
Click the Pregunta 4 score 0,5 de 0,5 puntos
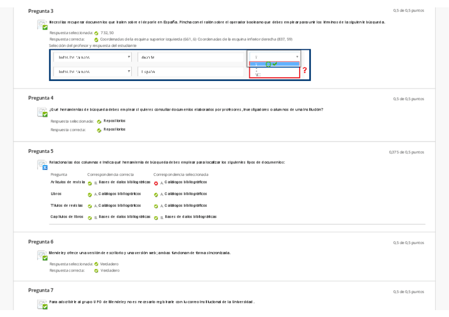[x=409, y=99]
